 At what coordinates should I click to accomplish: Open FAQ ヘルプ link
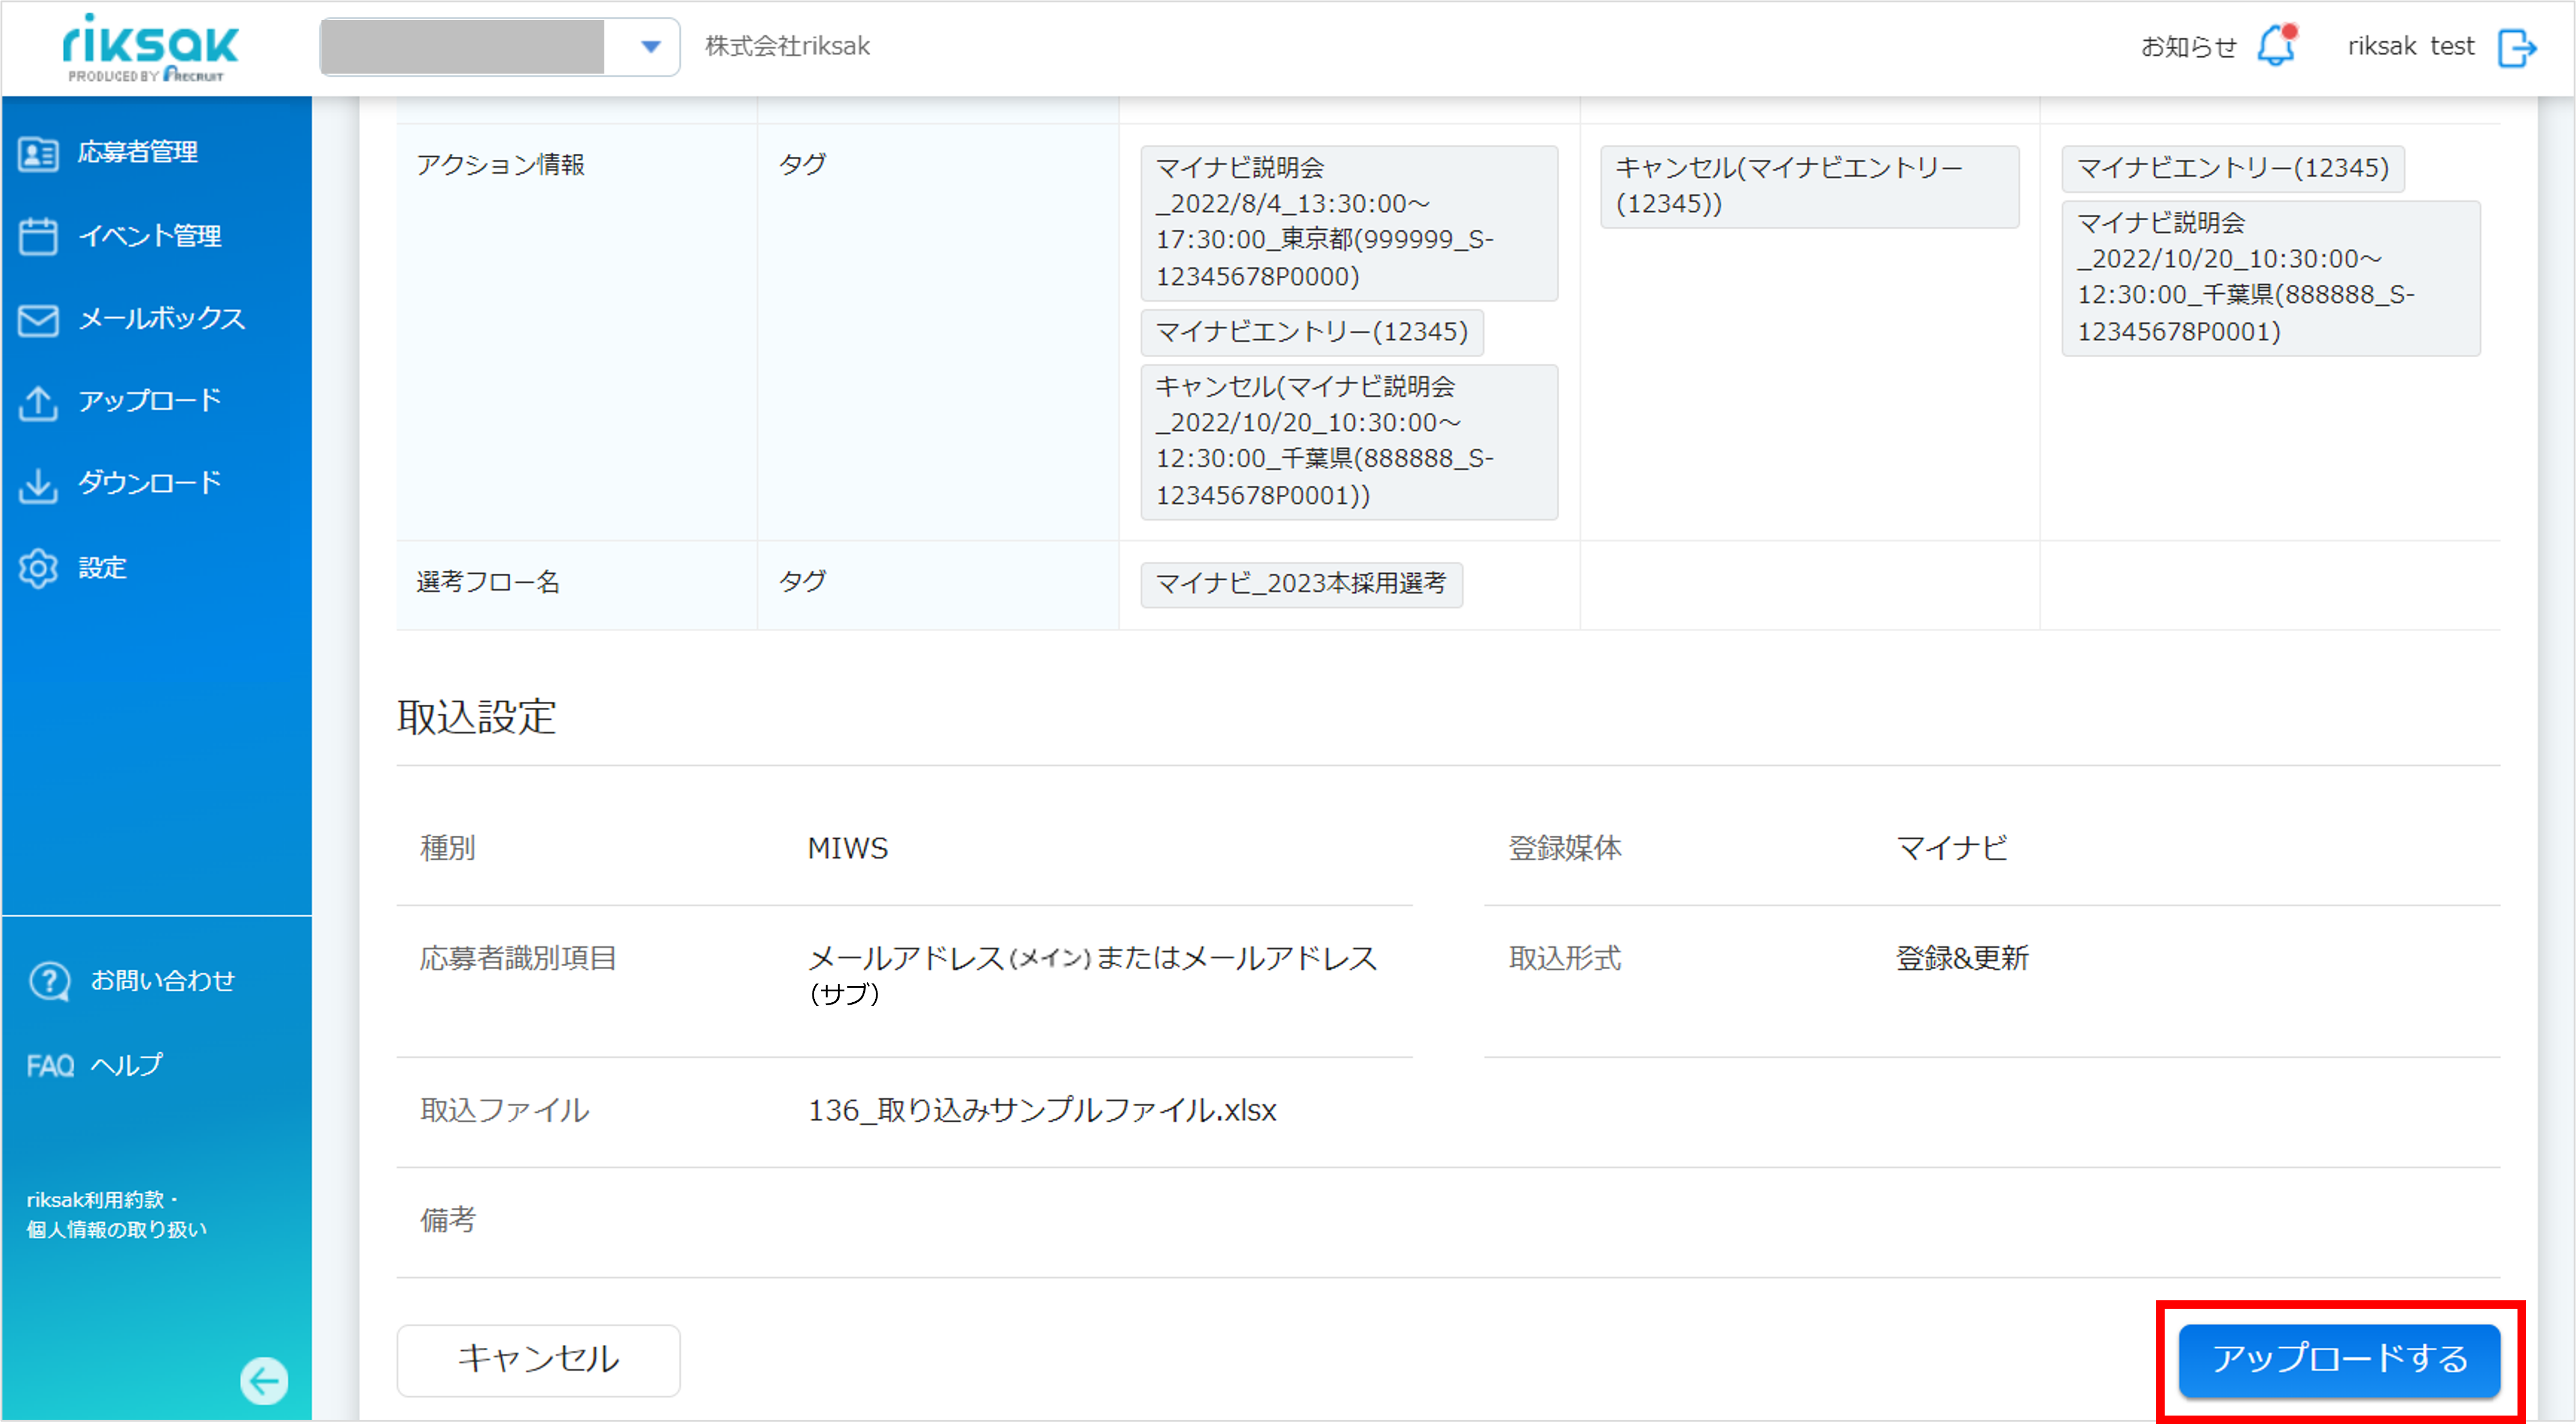pos(94,1066)
